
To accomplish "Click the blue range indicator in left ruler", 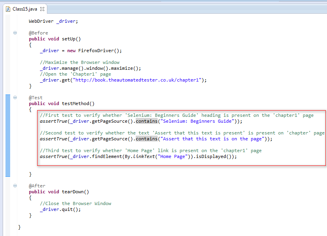I will (8, 136).
